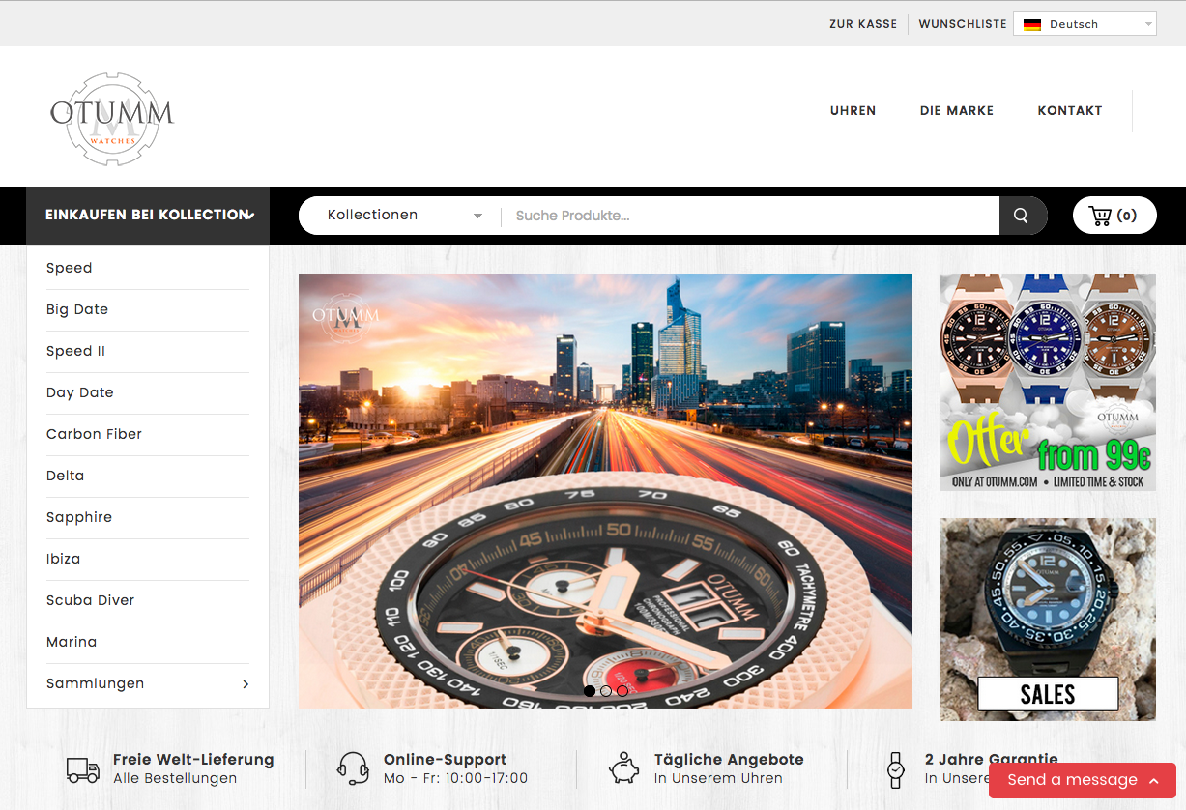Click the OTUMM Watches logo

click(112, 118)
